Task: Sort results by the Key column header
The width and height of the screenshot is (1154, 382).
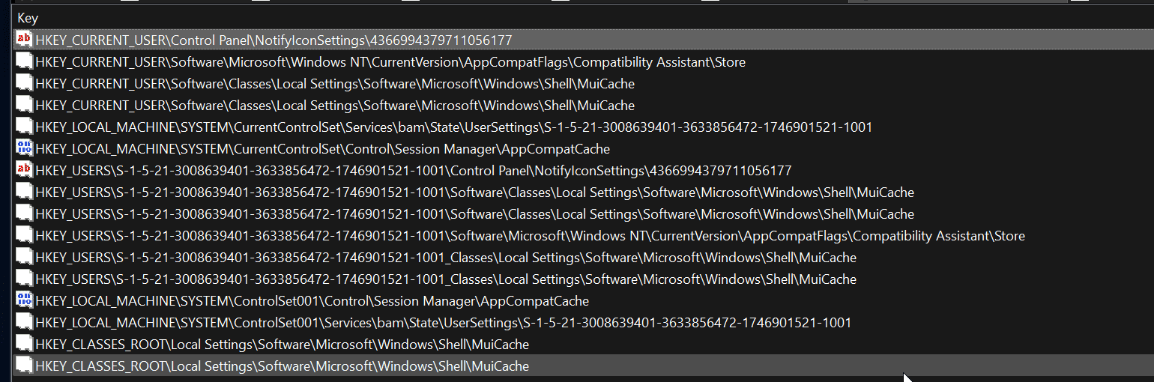Action: coord(28,18)
